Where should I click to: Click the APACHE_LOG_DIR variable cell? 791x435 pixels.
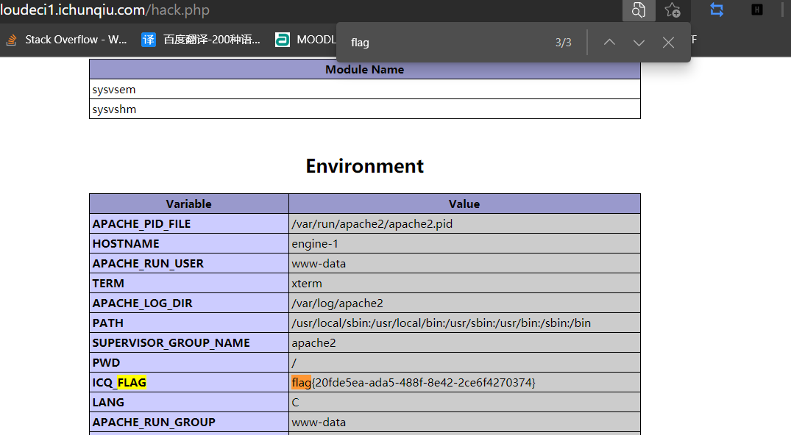pos(188,303)
